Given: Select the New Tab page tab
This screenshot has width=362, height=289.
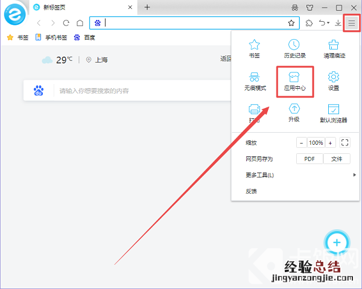Looking at the screenshot, I should click(x=83, y=7).
